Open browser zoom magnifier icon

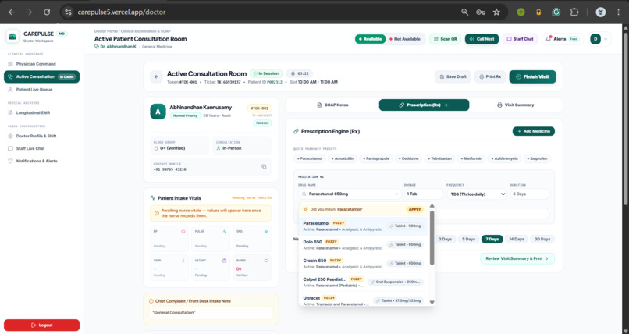464,12
